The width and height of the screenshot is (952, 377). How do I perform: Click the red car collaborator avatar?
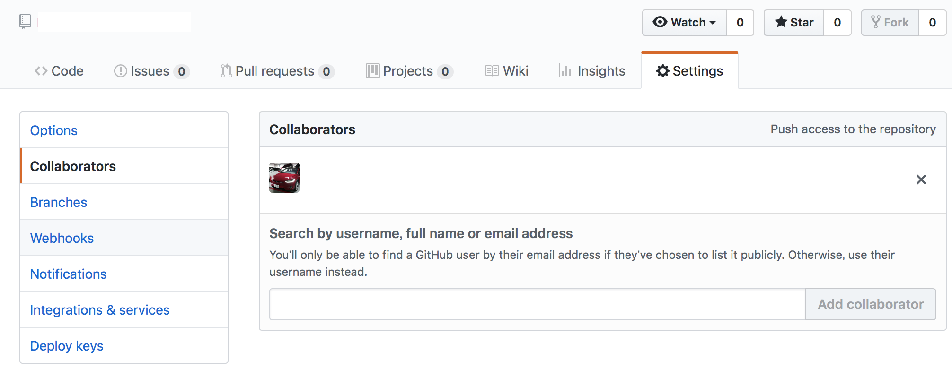284,178
